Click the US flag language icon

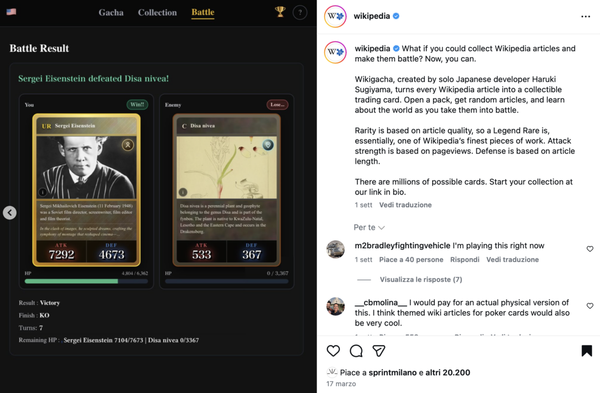point(11,12)
